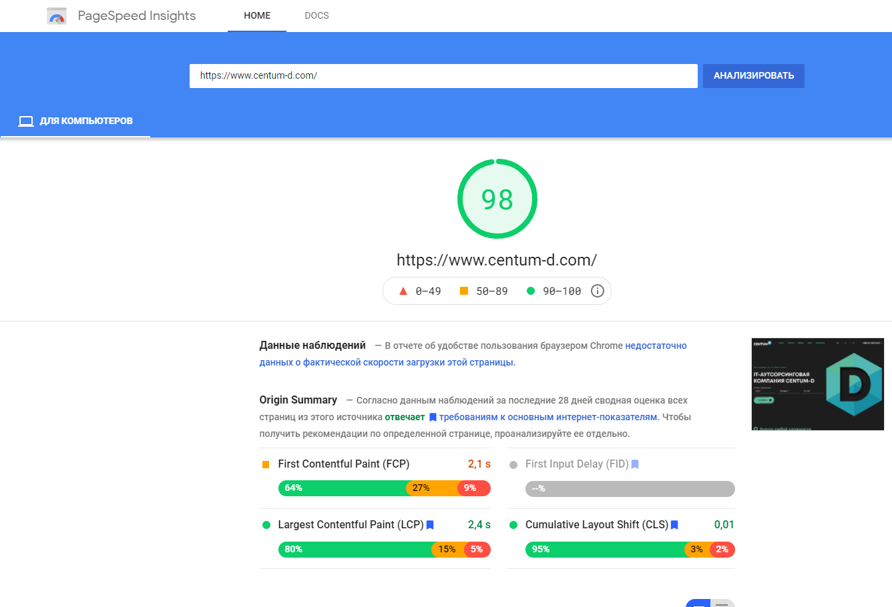Click the 0,01 CLS value
The width and height of the screenshot is (892, 607).
(724, 525)
